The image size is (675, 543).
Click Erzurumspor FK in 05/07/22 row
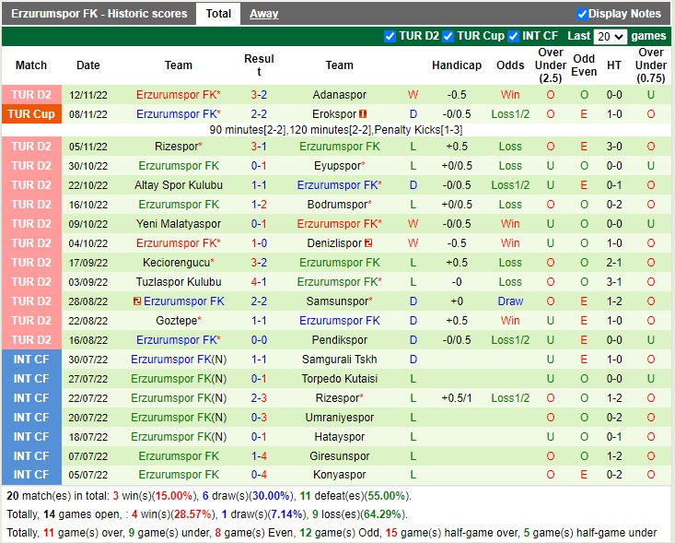(x=179, y=475)
